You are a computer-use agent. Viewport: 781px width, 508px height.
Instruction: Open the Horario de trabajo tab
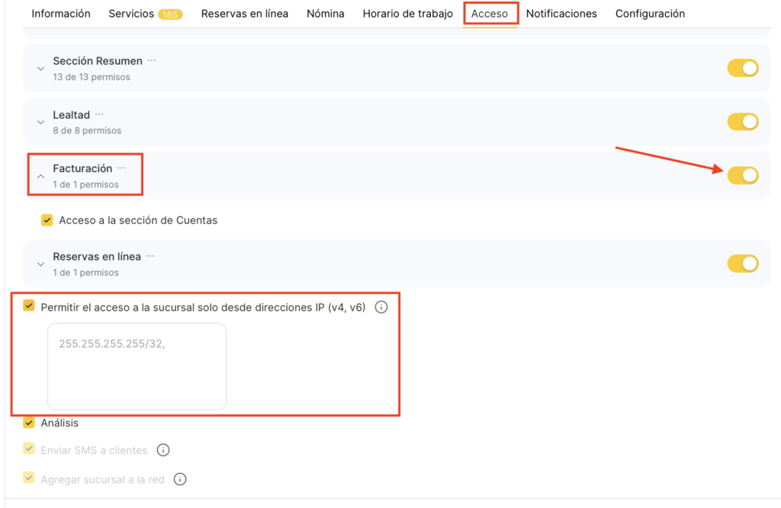point(407,14)
